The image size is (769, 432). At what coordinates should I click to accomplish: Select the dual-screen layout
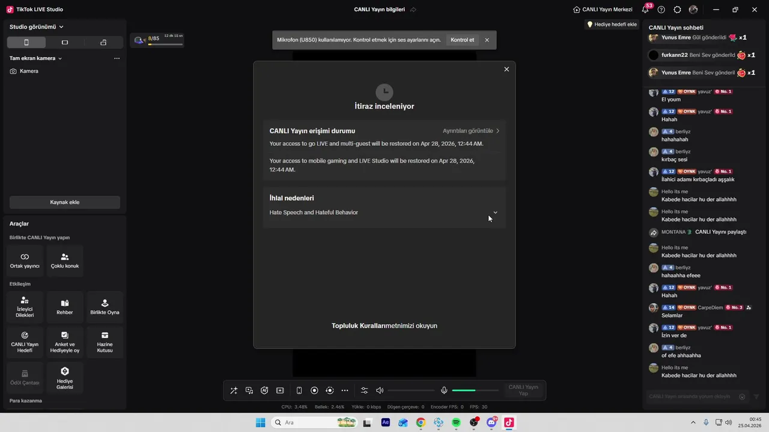click(x=103, y=43)
